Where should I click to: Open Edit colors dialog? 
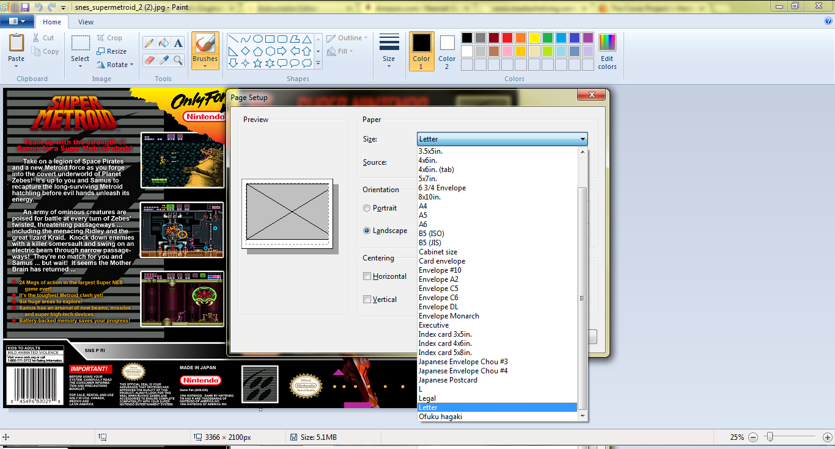coord(607,52)
